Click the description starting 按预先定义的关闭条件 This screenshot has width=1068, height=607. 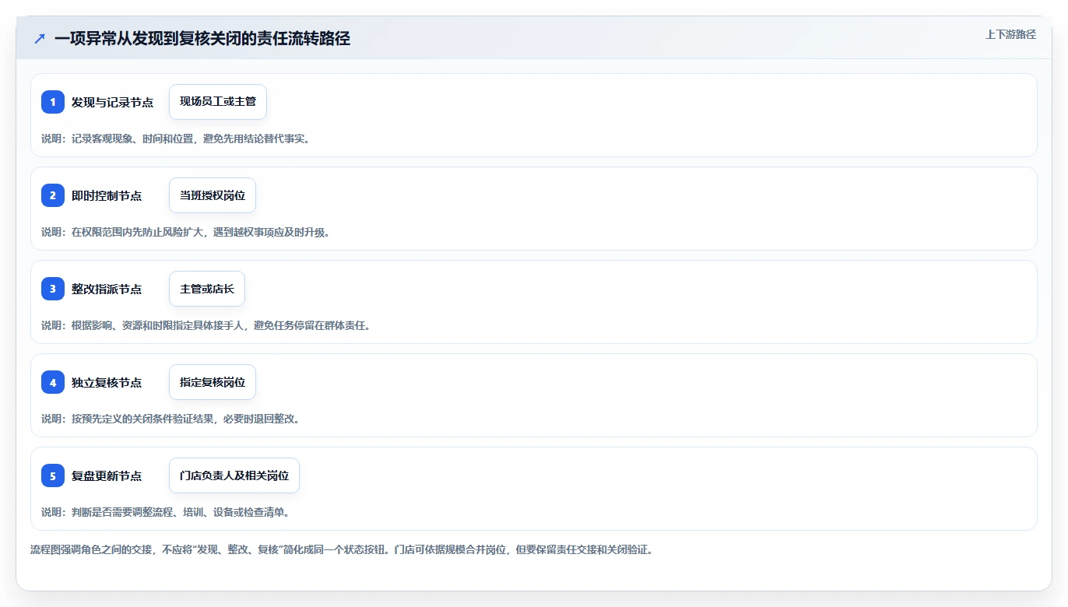170,419
